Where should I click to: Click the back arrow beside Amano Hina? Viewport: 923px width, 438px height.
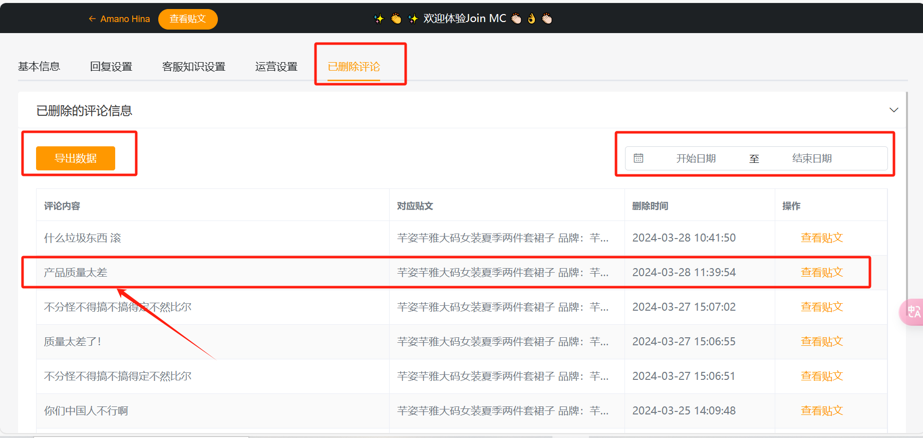click(92, 19)
